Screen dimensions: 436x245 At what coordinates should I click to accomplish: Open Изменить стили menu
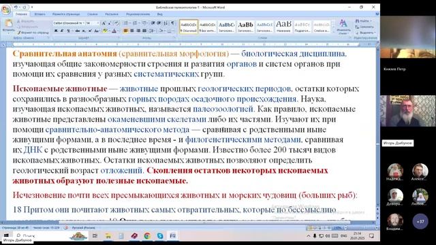343,27
